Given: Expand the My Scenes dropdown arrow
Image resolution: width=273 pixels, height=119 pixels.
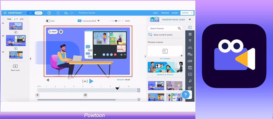Looking at the screenshot, I should coord(182,56).
